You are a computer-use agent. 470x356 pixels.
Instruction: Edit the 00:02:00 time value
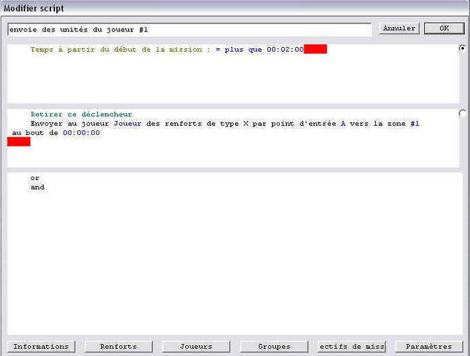(x=285, y=50)
